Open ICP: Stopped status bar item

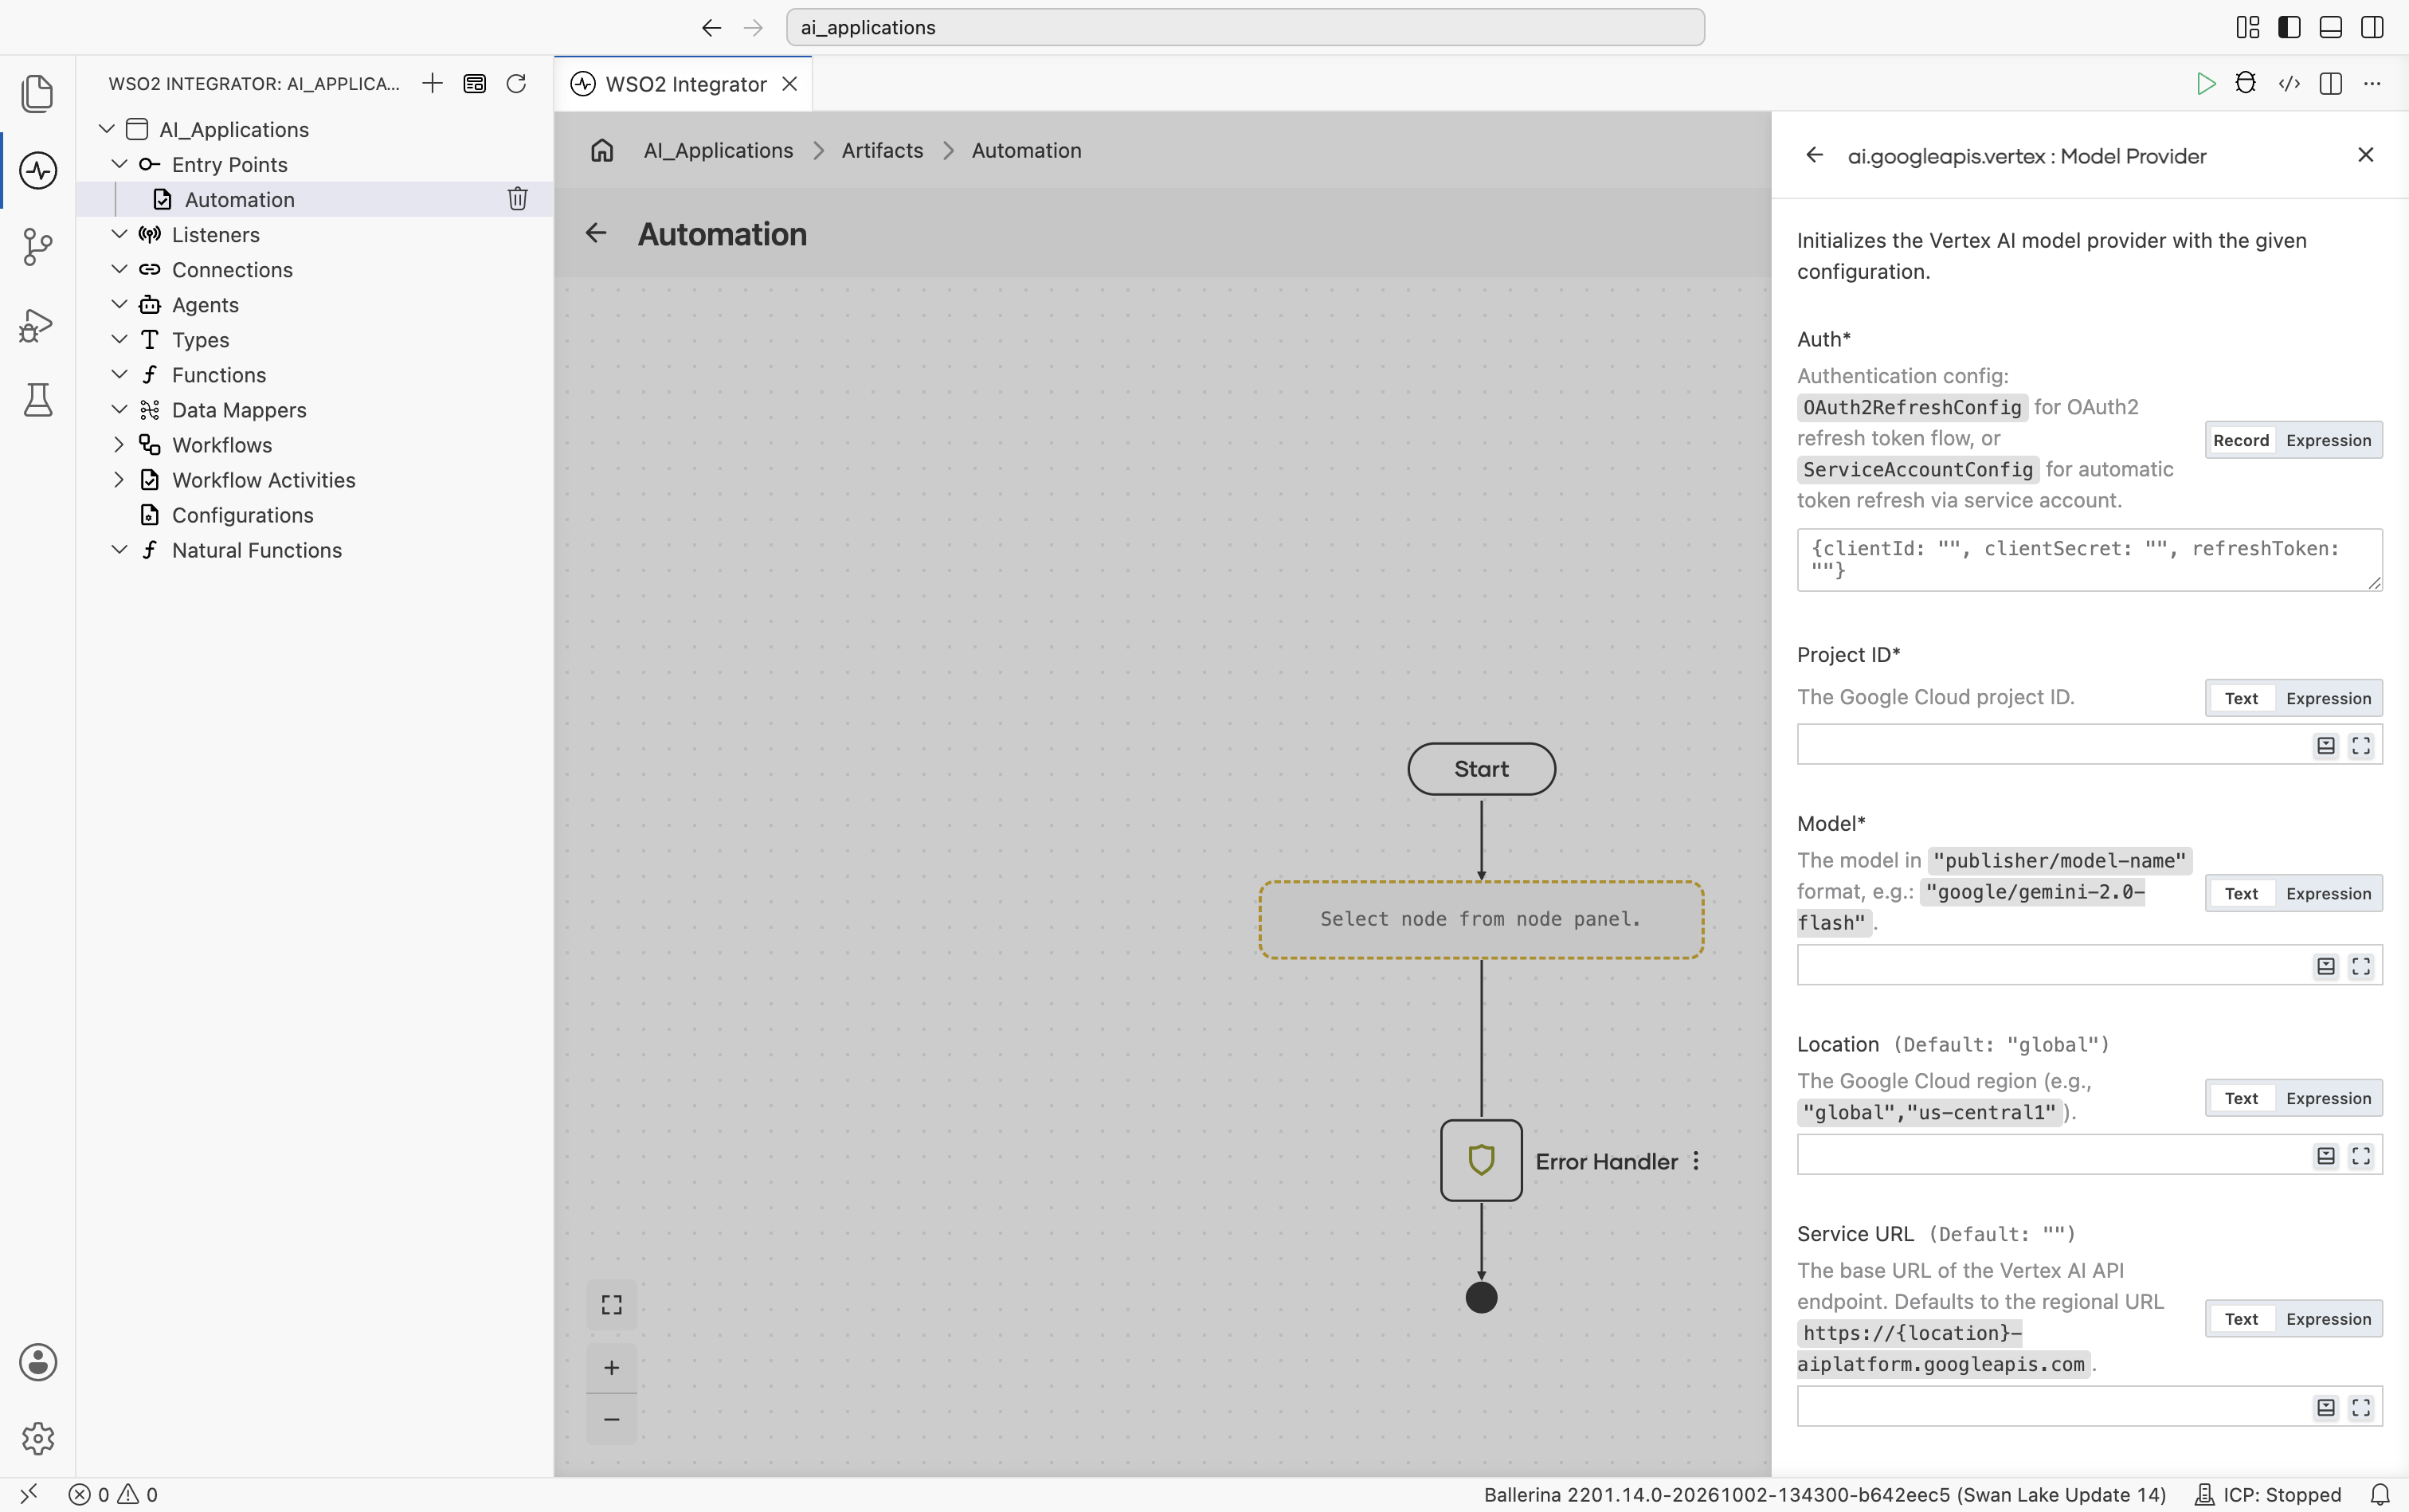coord(2267,1494)
